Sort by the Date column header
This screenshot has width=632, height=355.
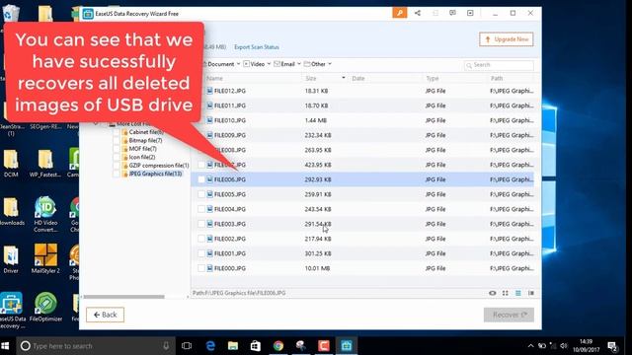click(357, 78)
